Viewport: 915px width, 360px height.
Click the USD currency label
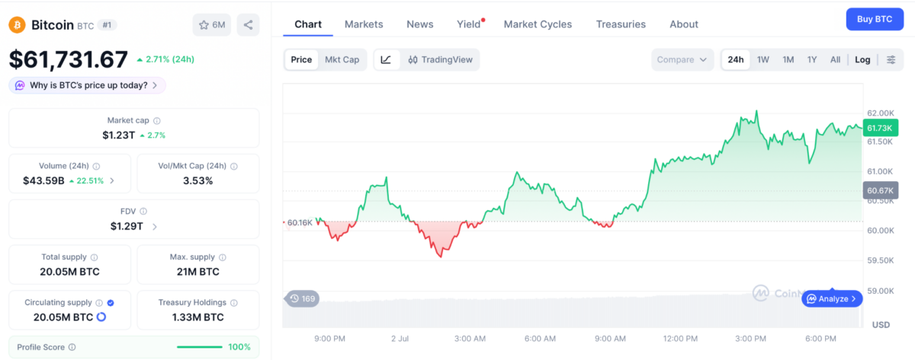tap(881, 325)
